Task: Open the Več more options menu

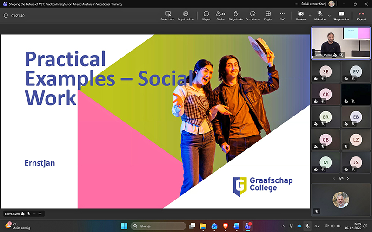Action: pos(282,14)
